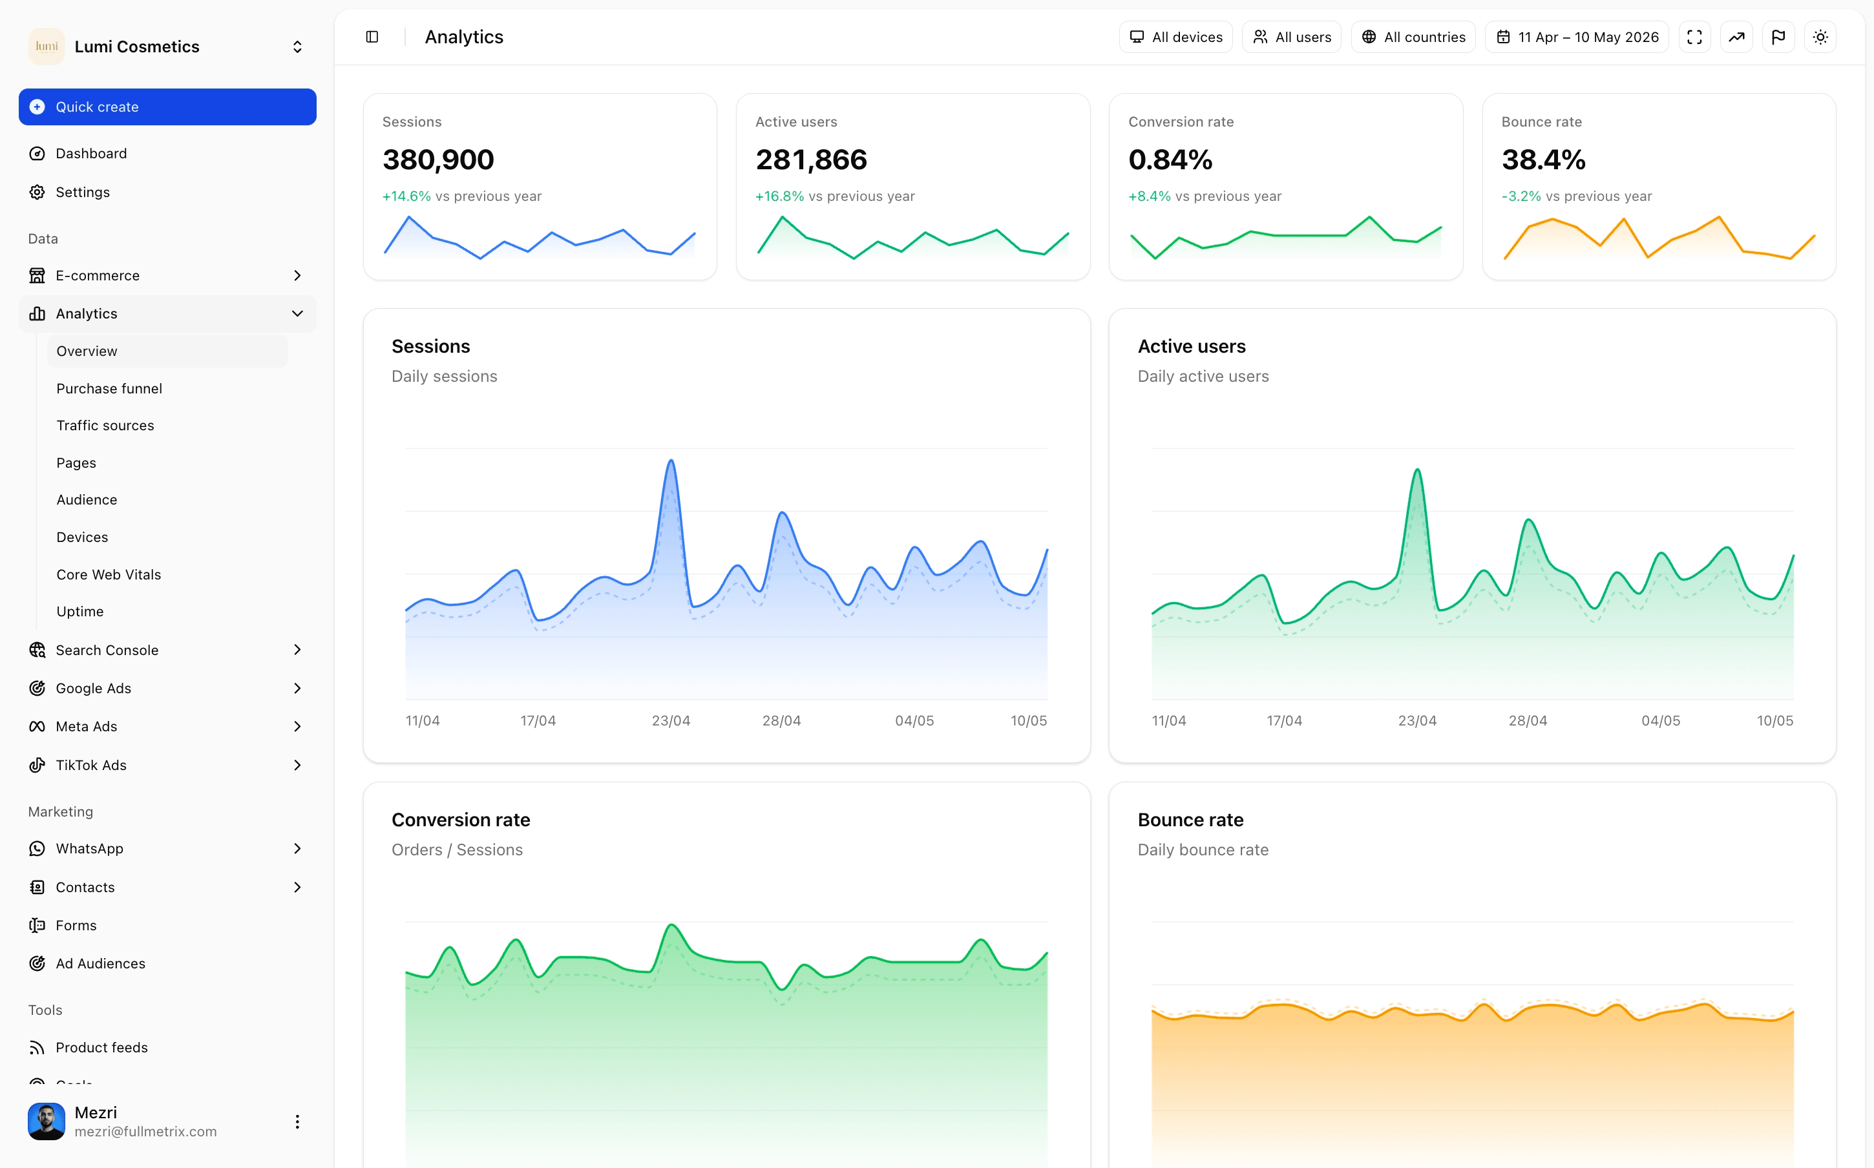The width and height of the screenshot is (1874, 1168).
Task: Open the All countries filter
Action: pos(1413,37)
